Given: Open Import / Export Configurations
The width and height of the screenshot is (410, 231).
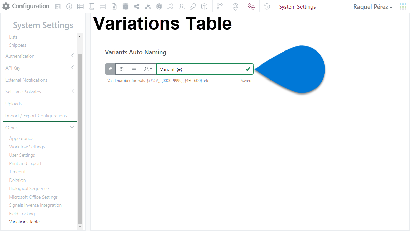Looking at the screenshot, I should pyautogui.click(x=36, y=116).
